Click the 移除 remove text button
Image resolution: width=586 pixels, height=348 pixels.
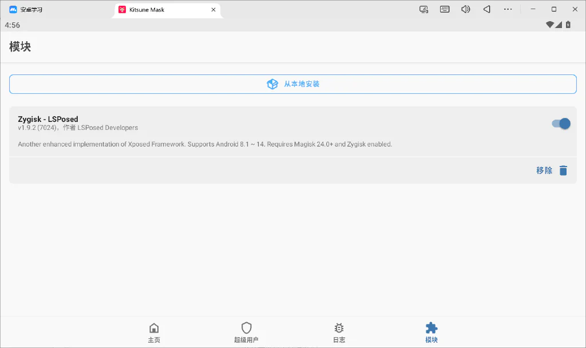544,171
